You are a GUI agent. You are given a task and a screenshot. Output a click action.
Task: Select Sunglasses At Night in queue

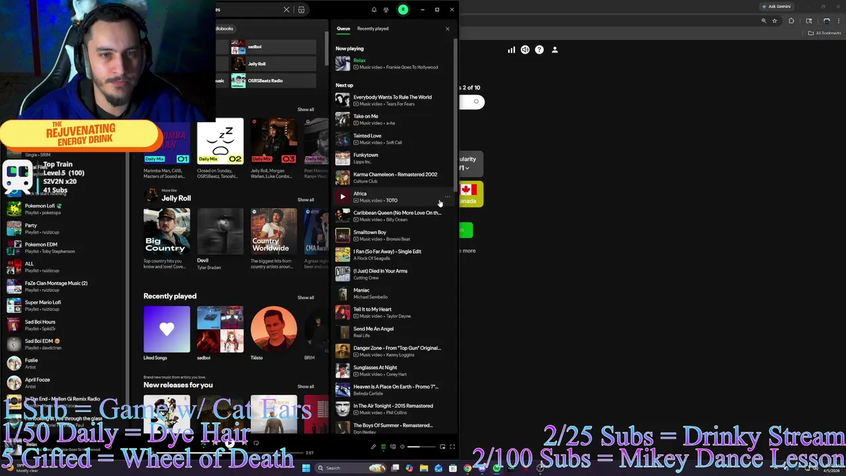[x=394, y=371]
